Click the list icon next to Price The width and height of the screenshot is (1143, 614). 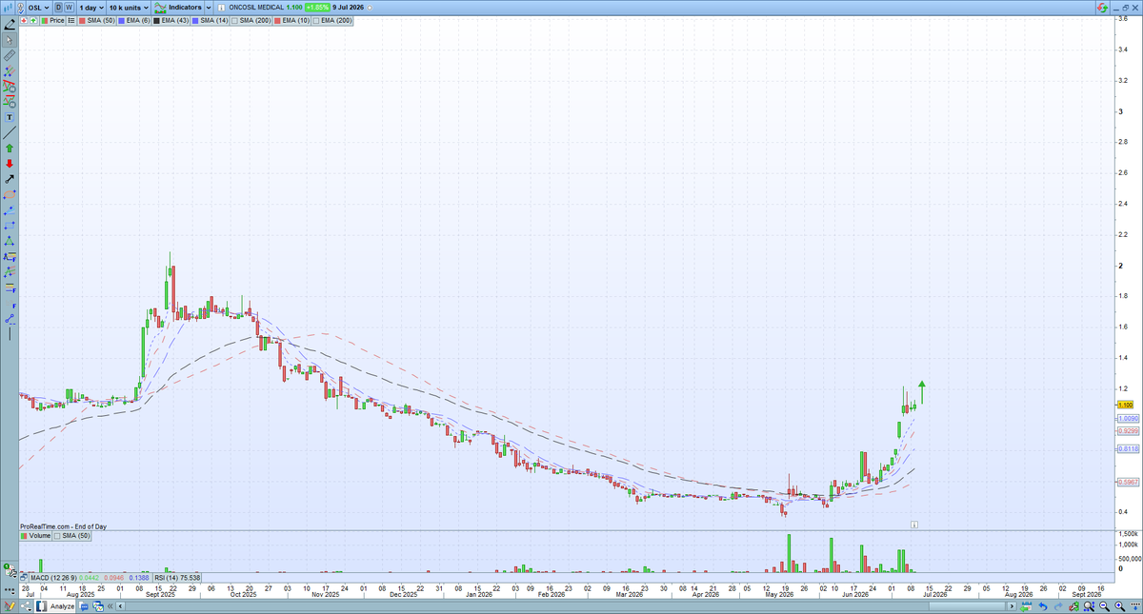click(x=71, y=20)
